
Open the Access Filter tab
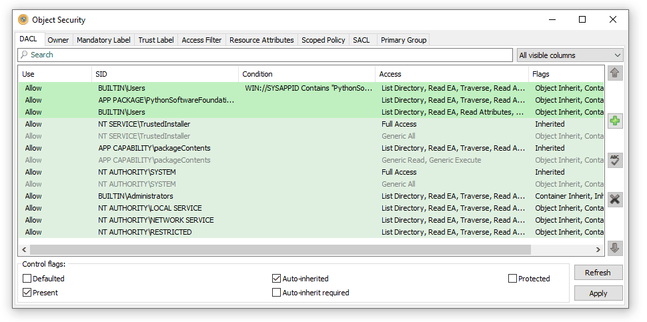point(202,40)
